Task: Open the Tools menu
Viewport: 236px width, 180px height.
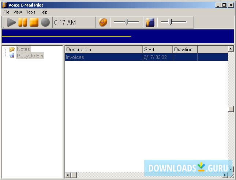Action: pos(31,12)
